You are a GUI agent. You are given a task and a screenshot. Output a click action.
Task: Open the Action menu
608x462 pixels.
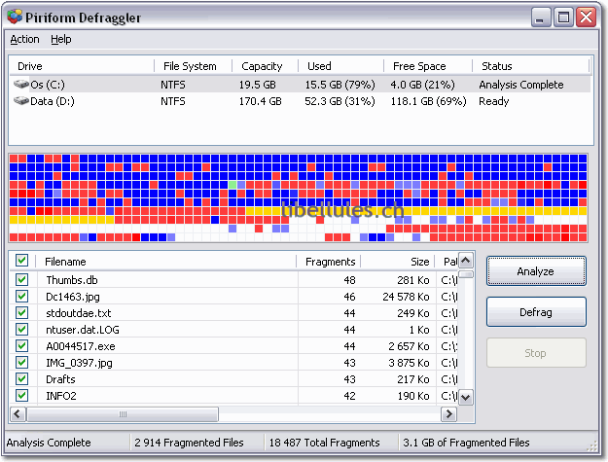[x=25, y=39]
